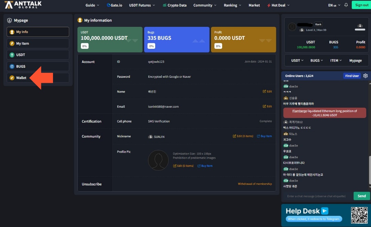Expand the Hot Deal menu
Screen dimensions: 371x227
pos(278,5)
